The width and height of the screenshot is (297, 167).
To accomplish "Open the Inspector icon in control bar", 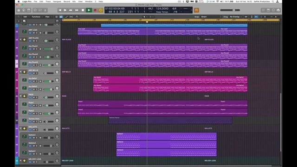I will pyautogui.click(x=24, y=10).
